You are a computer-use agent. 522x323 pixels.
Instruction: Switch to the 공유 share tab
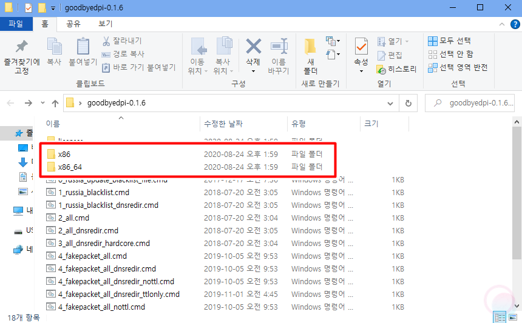pos(73,24)
